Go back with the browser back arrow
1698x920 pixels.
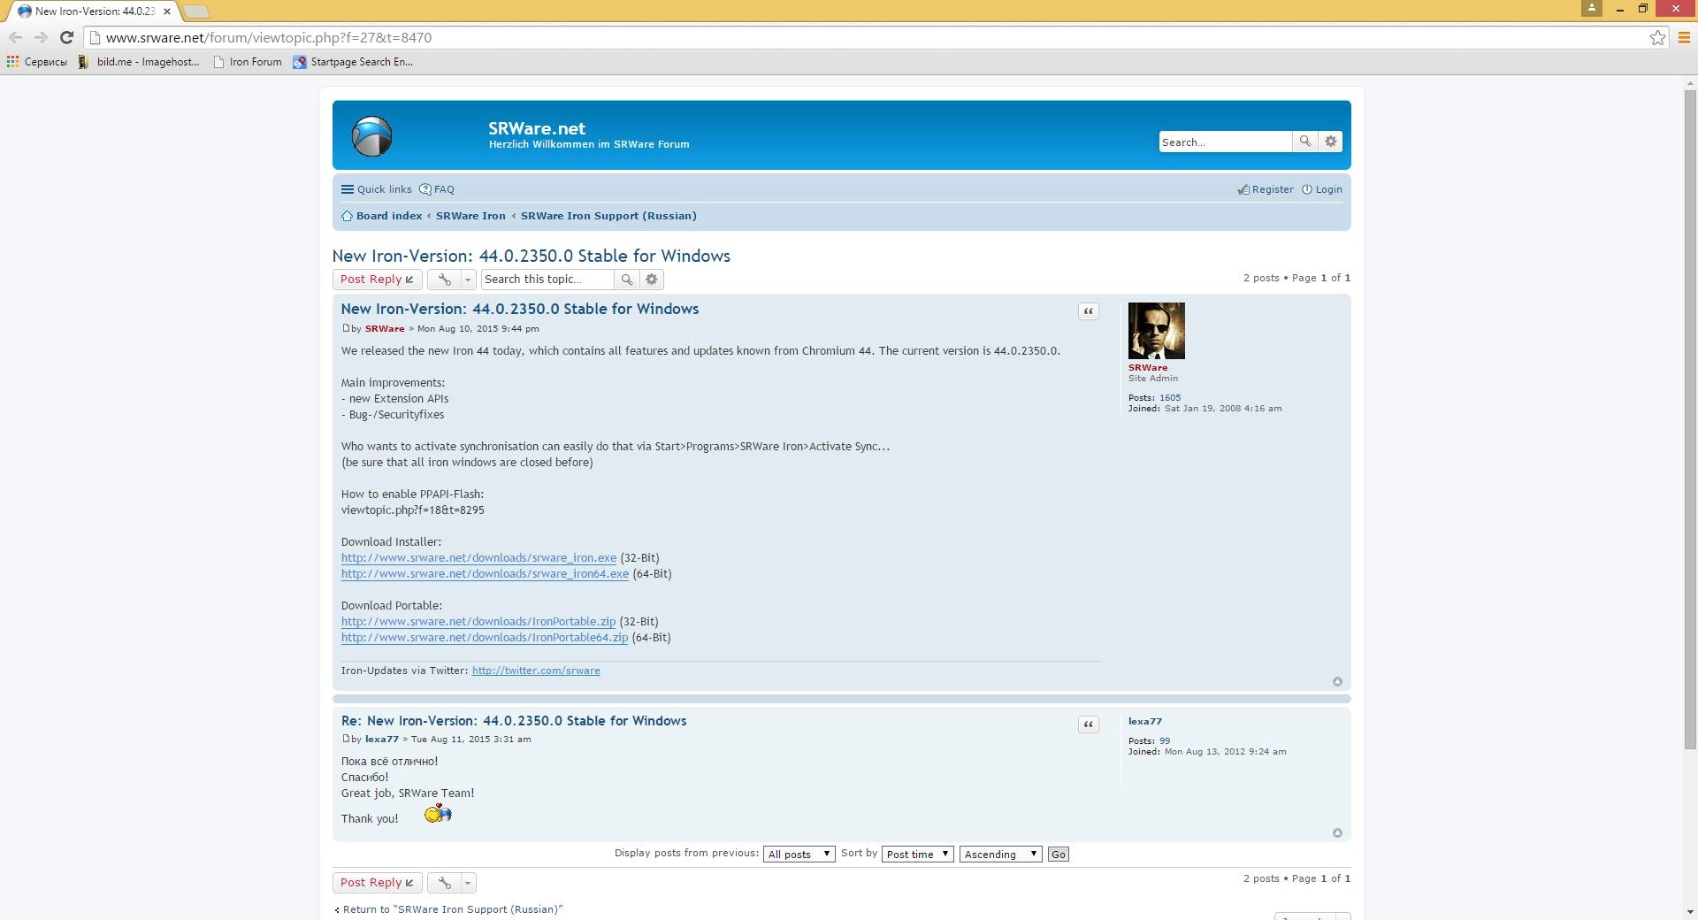(15, 37)
